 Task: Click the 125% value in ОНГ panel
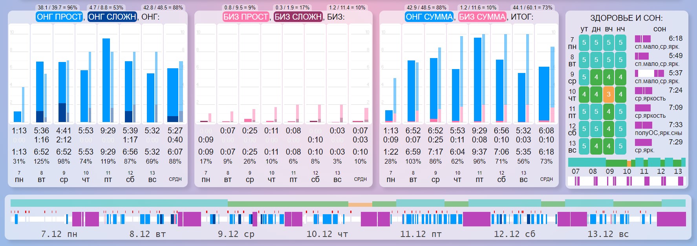click(x=41, y=161)
